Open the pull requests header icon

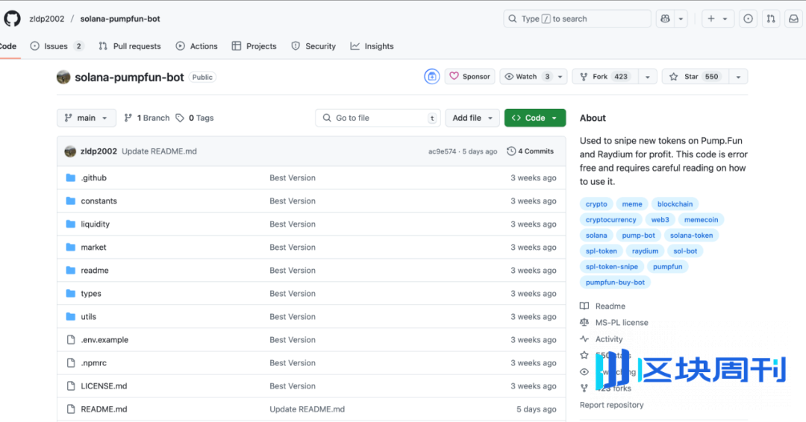coord(771,19)
